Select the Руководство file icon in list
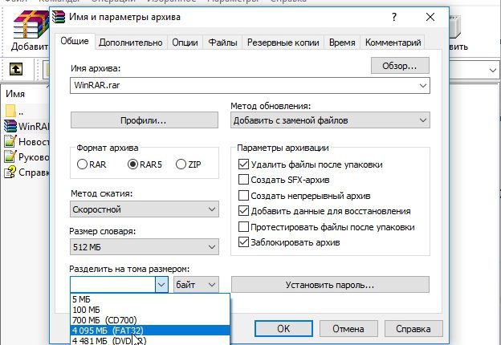 coord(10,156)
